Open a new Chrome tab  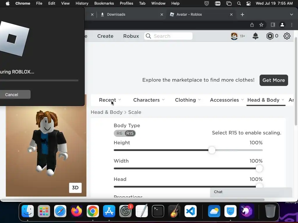tap(242, 15)
